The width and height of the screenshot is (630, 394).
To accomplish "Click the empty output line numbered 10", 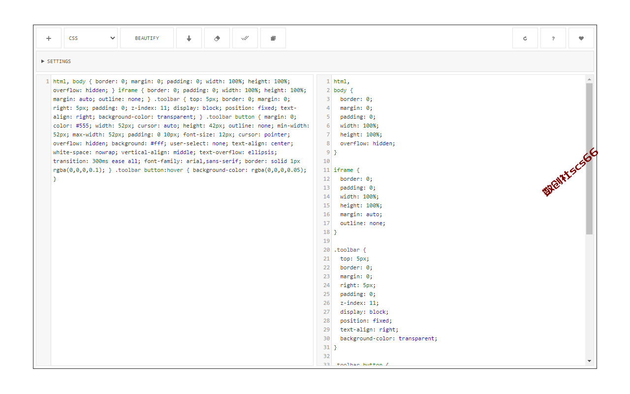I will (458, 161).
